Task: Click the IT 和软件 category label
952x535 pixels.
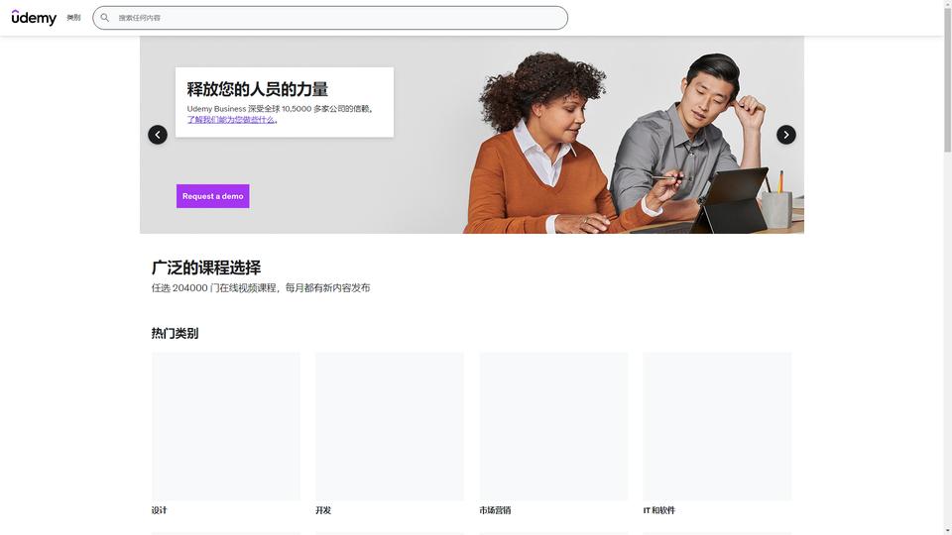Action: [x=659, y=510]
